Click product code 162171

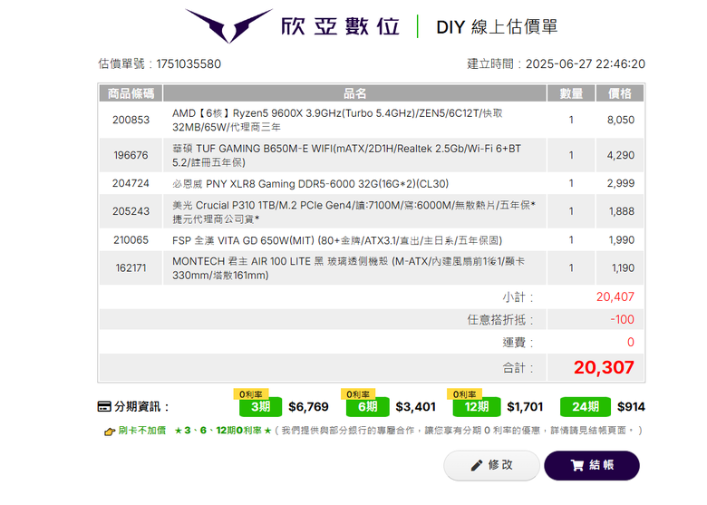pos(131,267)
